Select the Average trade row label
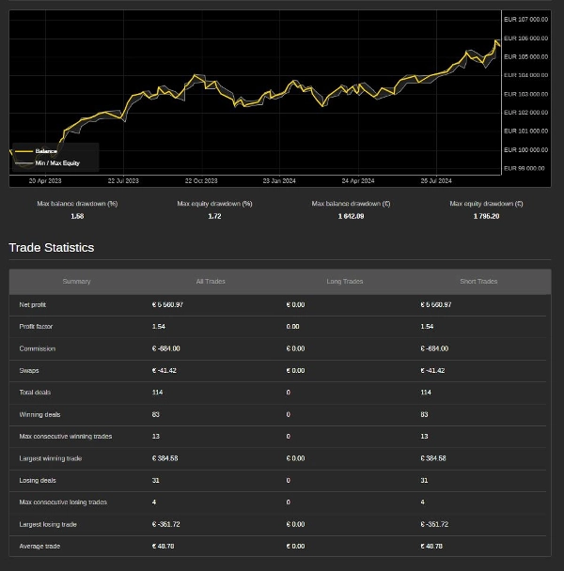The image size is (564, 571). pos(38,546)
